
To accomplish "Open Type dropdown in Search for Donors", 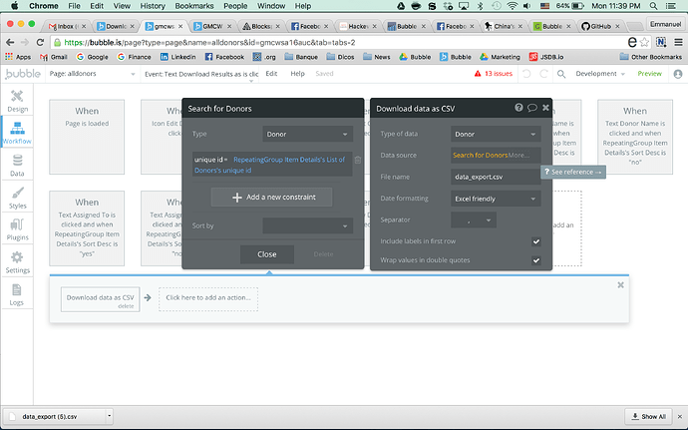I will click(307, 134).
